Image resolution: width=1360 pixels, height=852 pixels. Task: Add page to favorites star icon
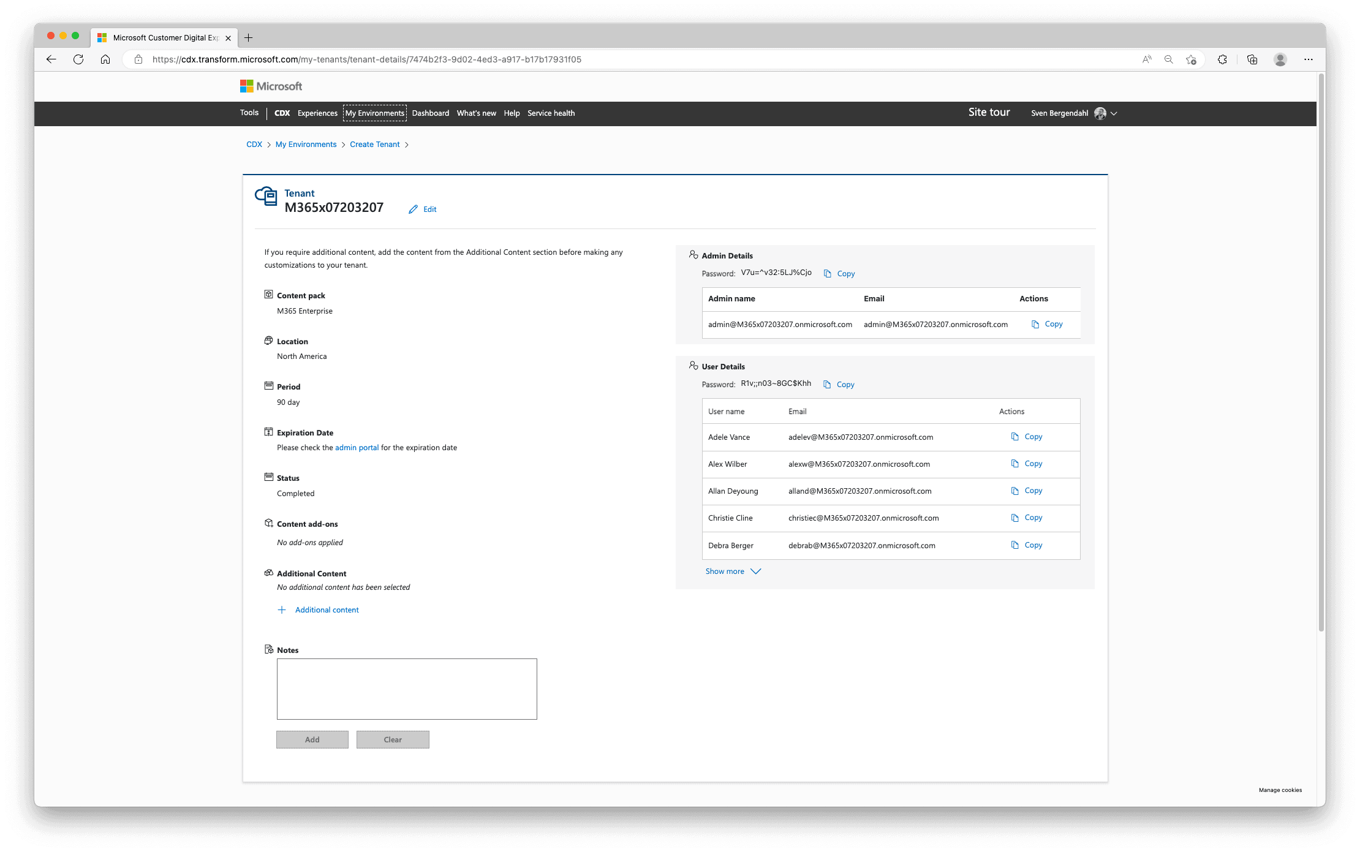coord(1191,59)
